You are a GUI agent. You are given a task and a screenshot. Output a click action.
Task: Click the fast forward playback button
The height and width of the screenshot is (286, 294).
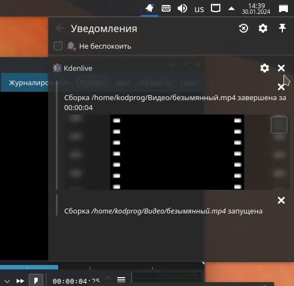click(x=20, y=281)
